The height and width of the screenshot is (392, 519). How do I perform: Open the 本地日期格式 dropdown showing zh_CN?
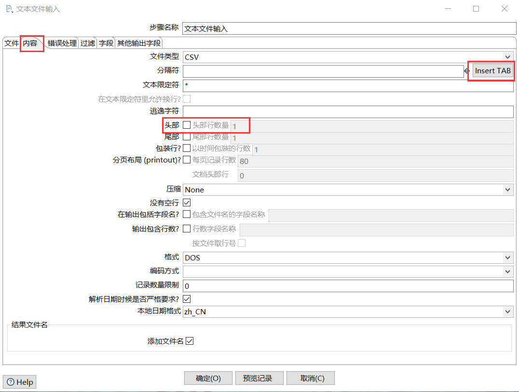click(x=507, y=312)
